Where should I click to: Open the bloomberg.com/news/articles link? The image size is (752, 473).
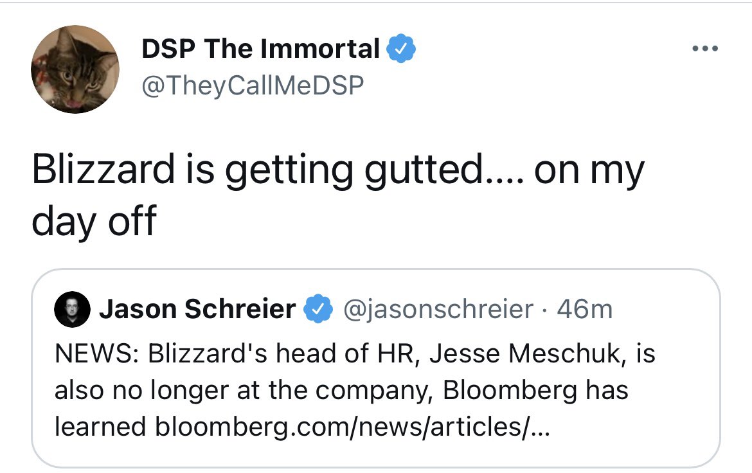352,427
